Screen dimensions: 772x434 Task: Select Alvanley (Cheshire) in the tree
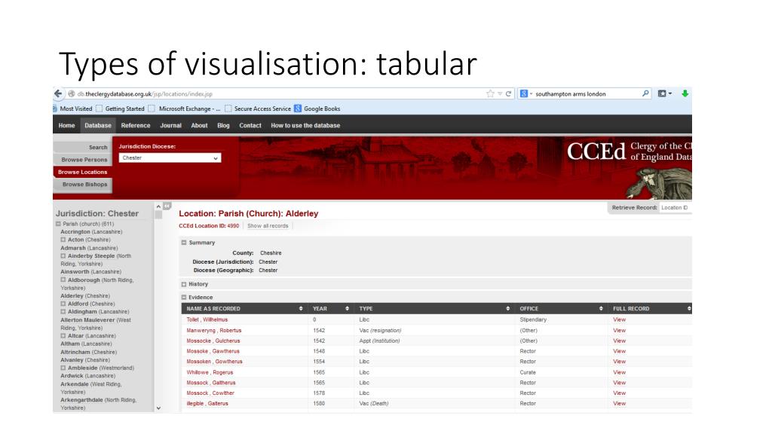click(x=85, y=359)
